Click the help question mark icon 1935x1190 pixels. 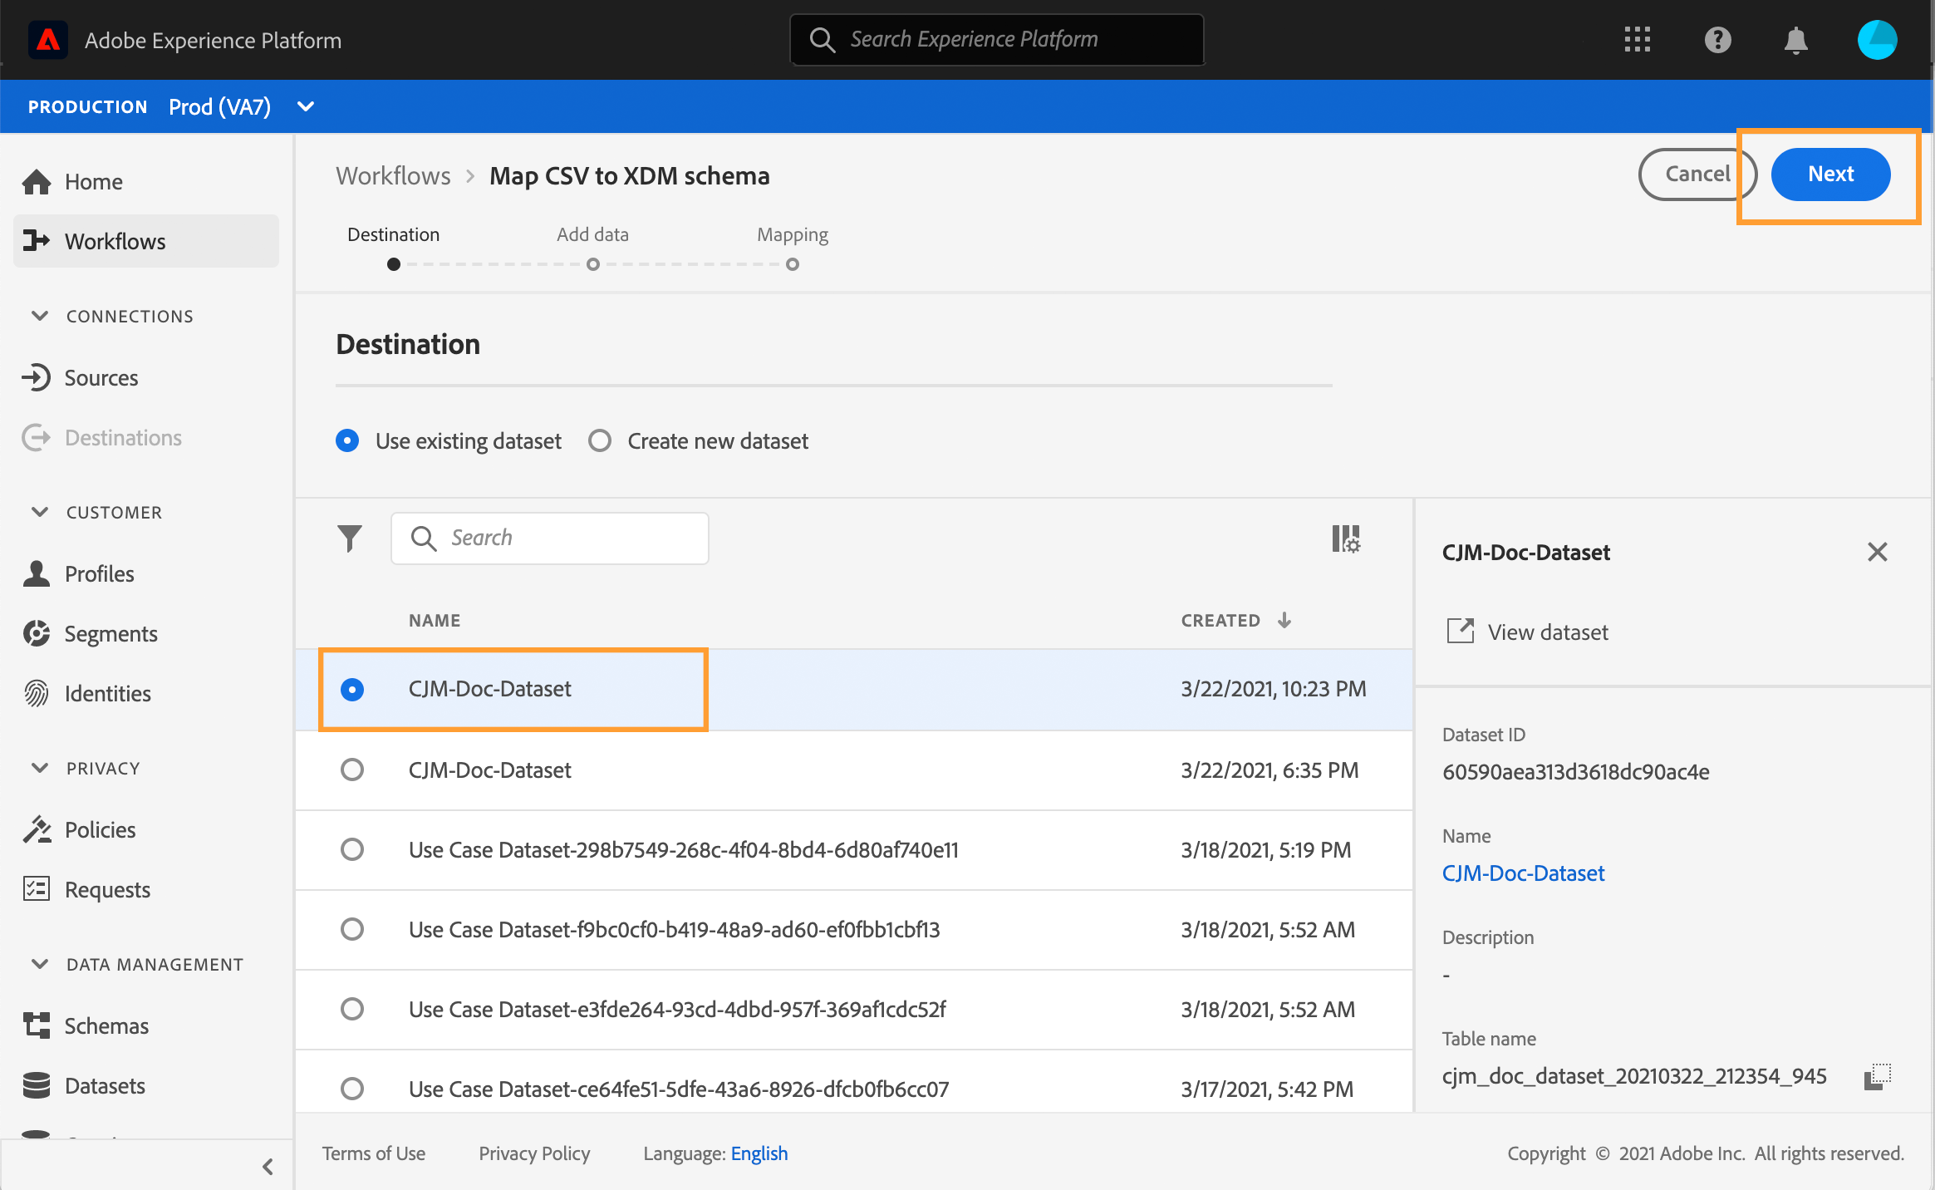tap(1717, 40)
